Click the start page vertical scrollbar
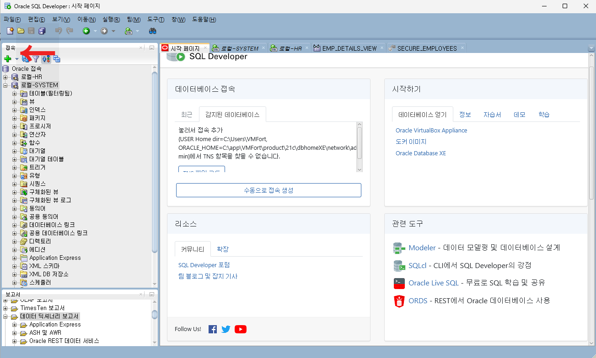The image size is (596, 358). click(x=591, y=133)
